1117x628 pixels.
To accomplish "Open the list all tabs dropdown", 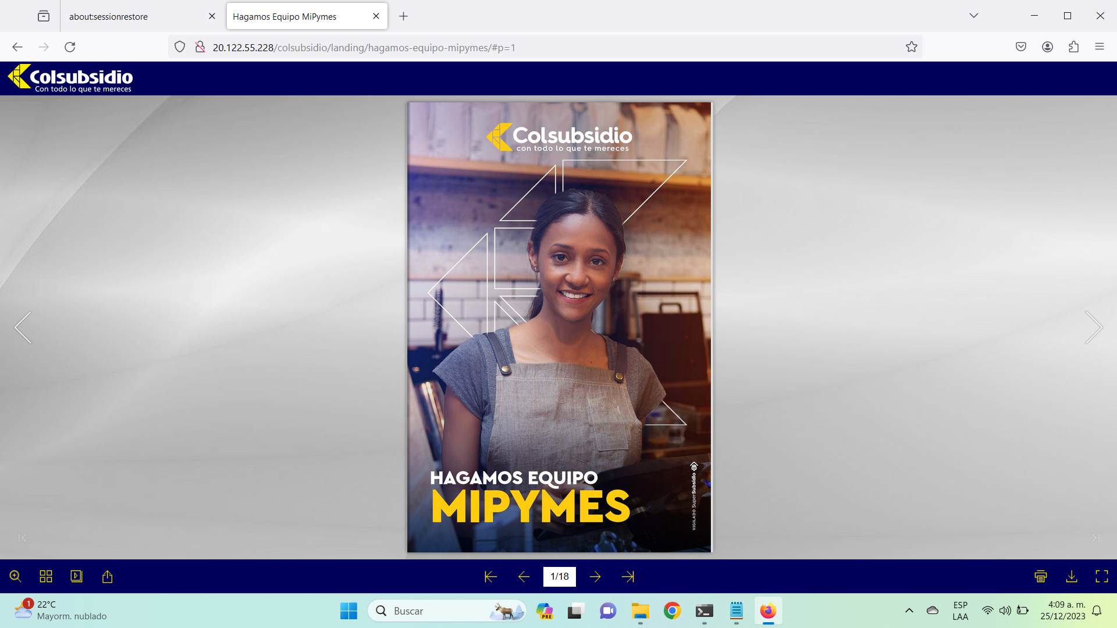I will [x=973, y=16].
